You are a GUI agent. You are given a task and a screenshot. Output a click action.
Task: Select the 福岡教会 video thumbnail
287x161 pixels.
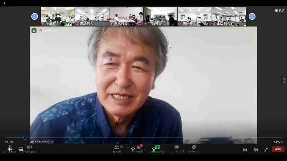[x=195, y=17]
